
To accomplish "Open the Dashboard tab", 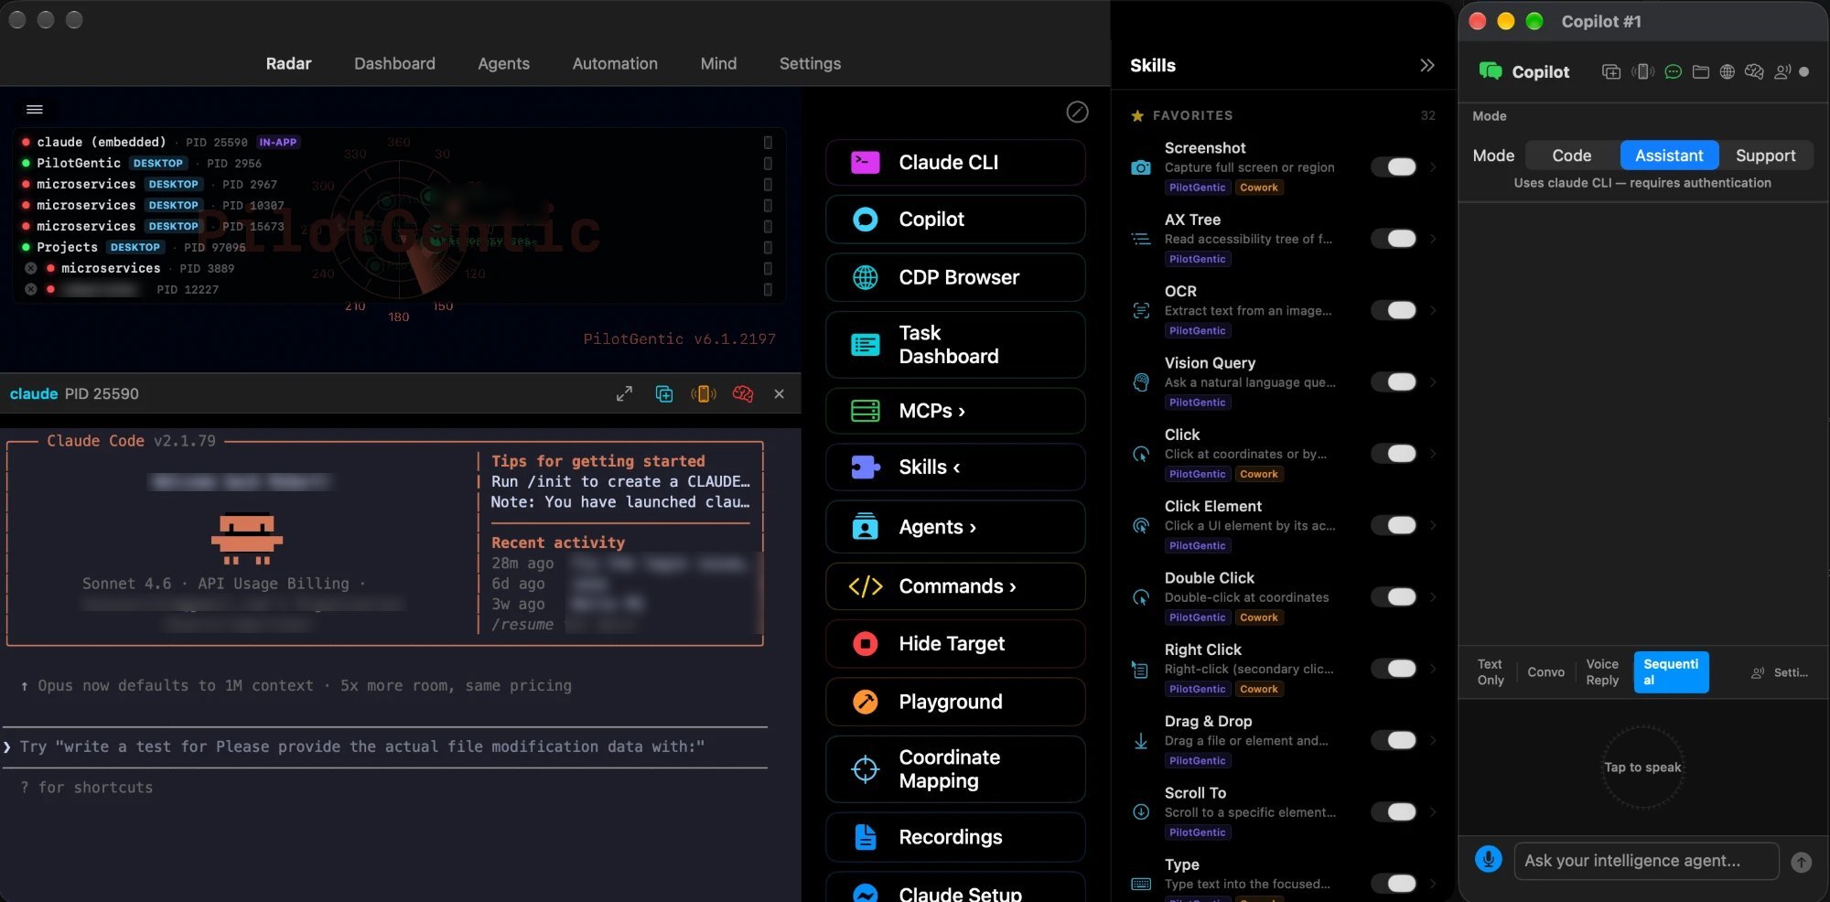I will pyautogui.click(x=394, y=63).
